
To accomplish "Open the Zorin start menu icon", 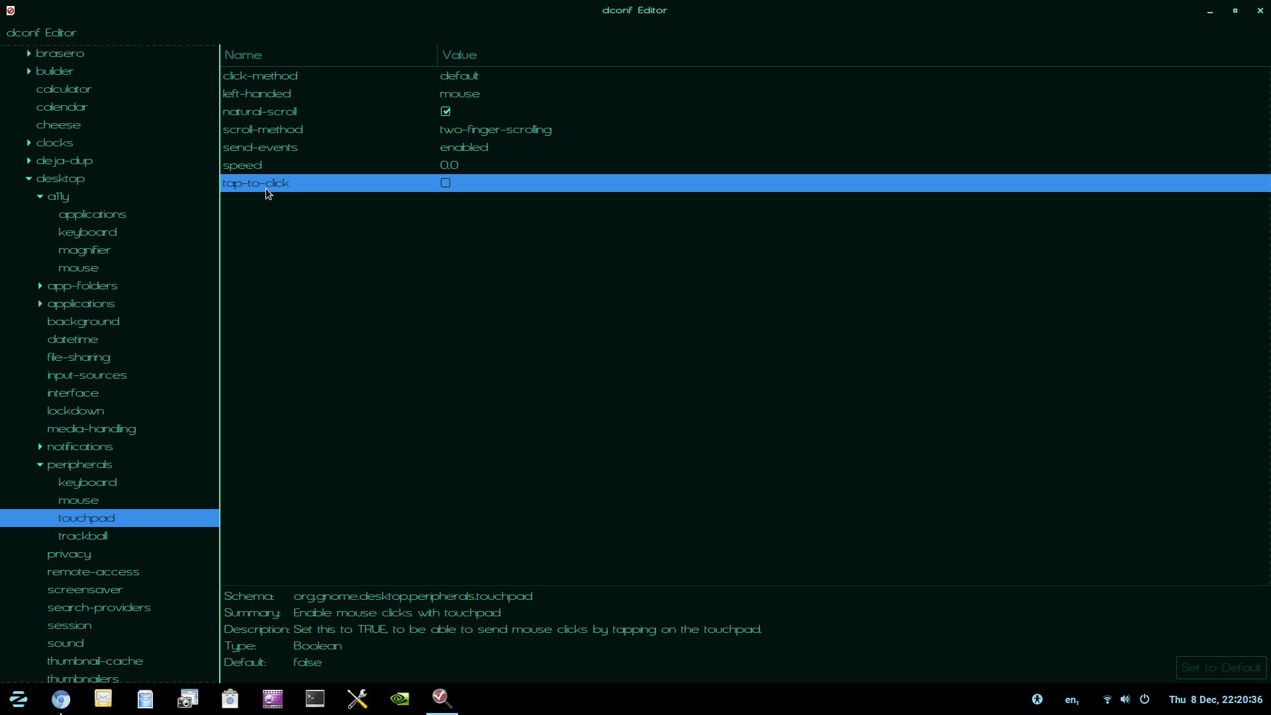I will click(19, 698).
